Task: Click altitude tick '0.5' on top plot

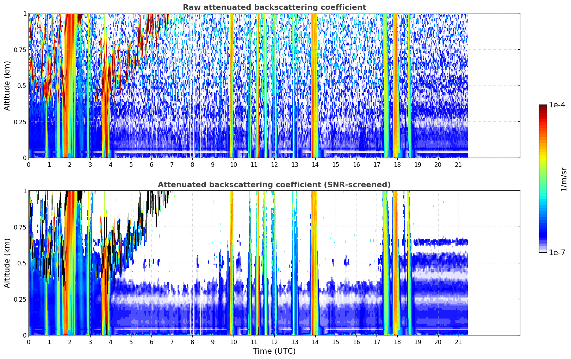Action: point(22,86)
